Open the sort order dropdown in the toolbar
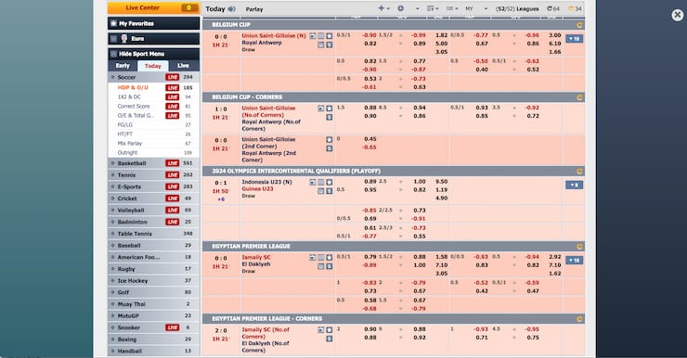This screenshot has height=358, width=687. pos(433,8)
